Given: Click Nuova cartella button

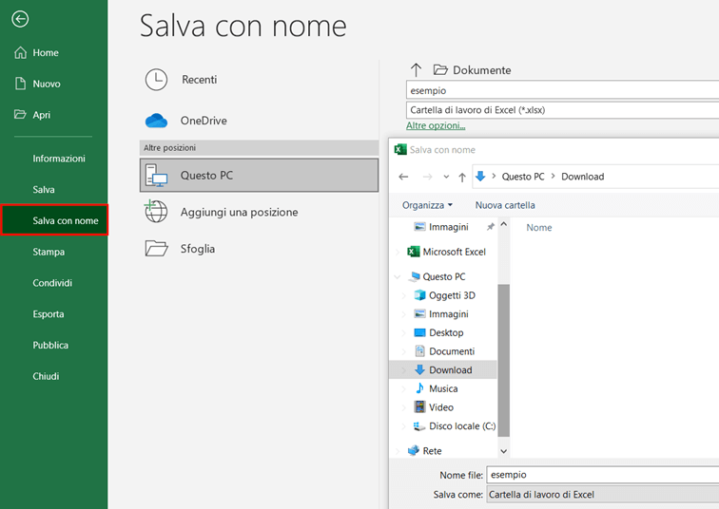Looking at the screenshot, I should coord(505,205).
